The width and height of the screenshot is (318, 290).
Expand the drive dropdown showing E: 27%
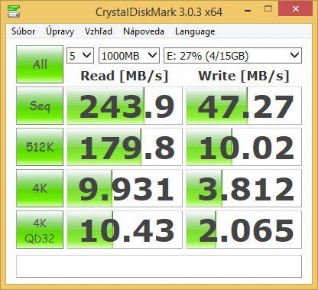(x=232, y=55)
